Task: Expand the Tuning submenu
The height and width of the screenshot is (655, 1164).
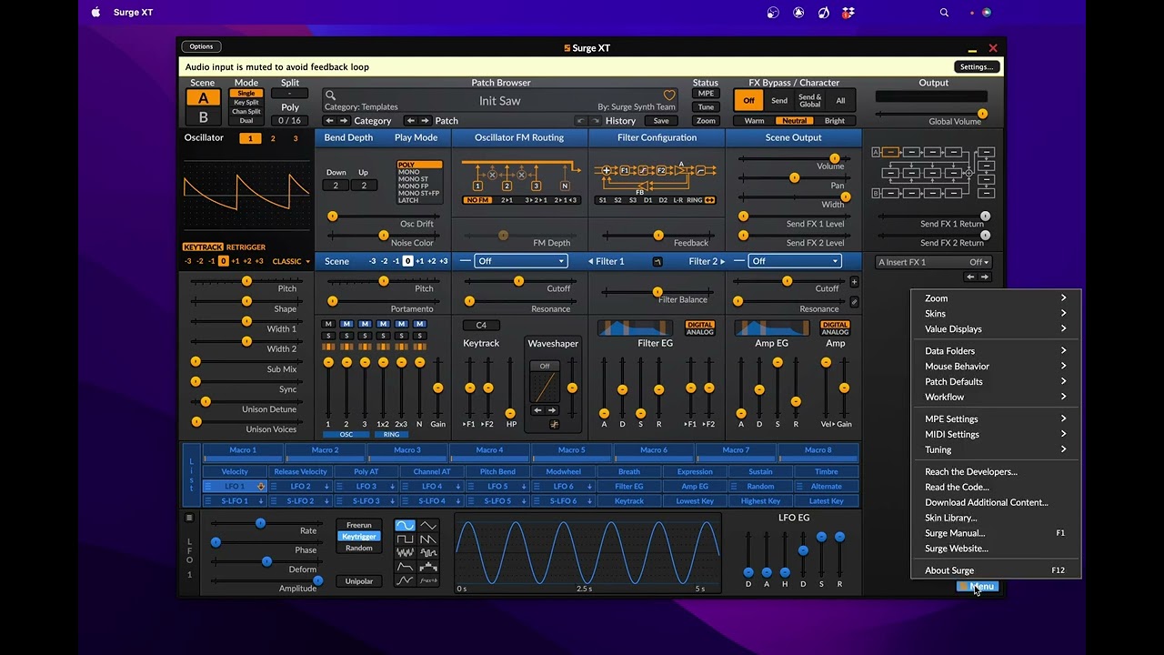Action: [996, 450]
